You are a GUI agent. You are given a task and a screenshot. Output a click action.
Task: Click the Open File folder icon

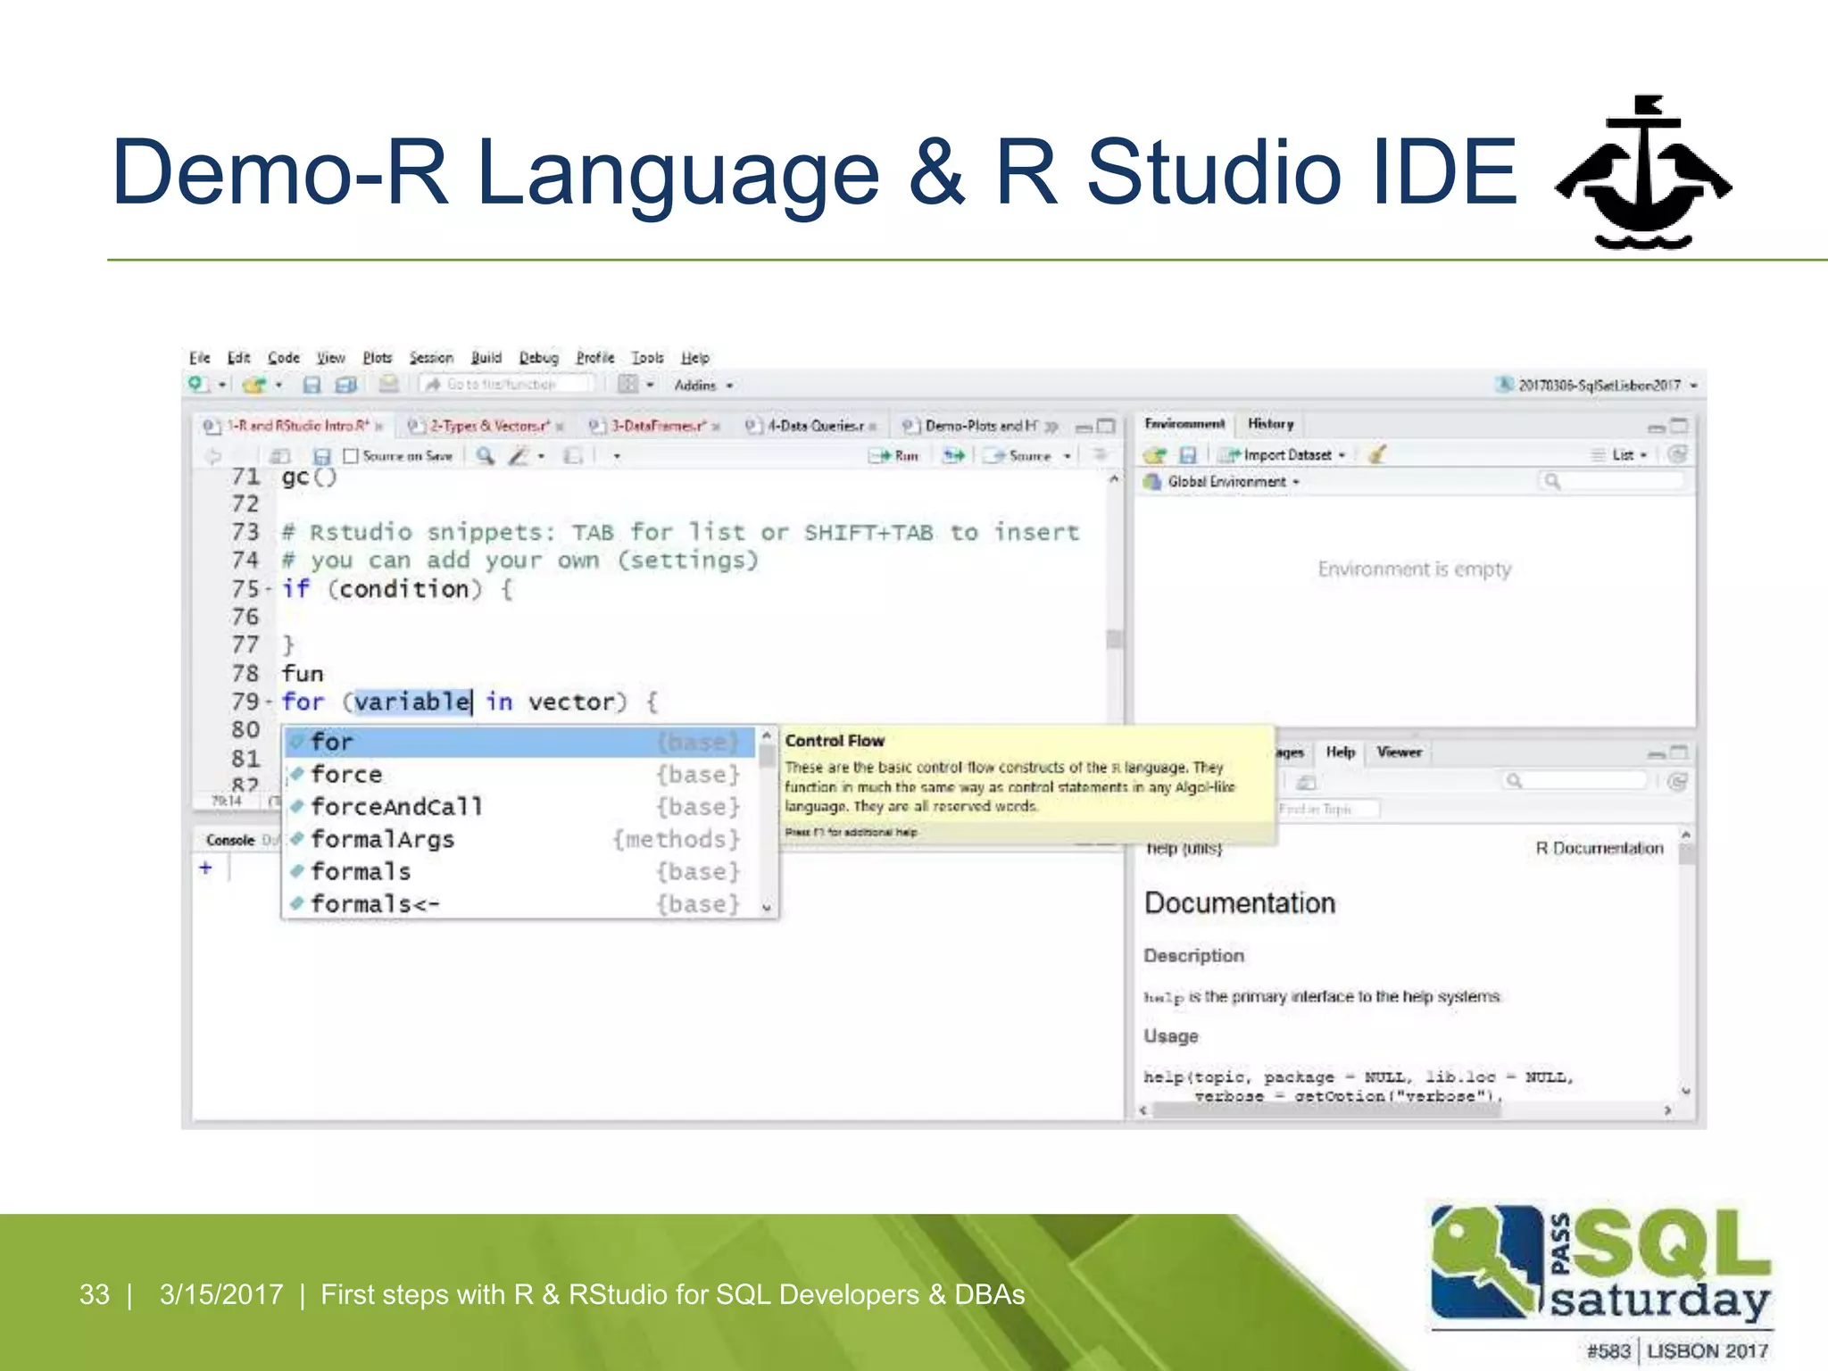tap(253, 385)
